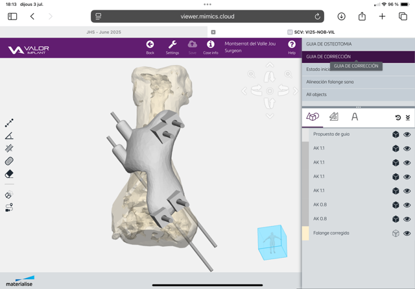Hide the Propuesta de guia object
This screenshot has width=415, height=289.
[x=407, y=135]
